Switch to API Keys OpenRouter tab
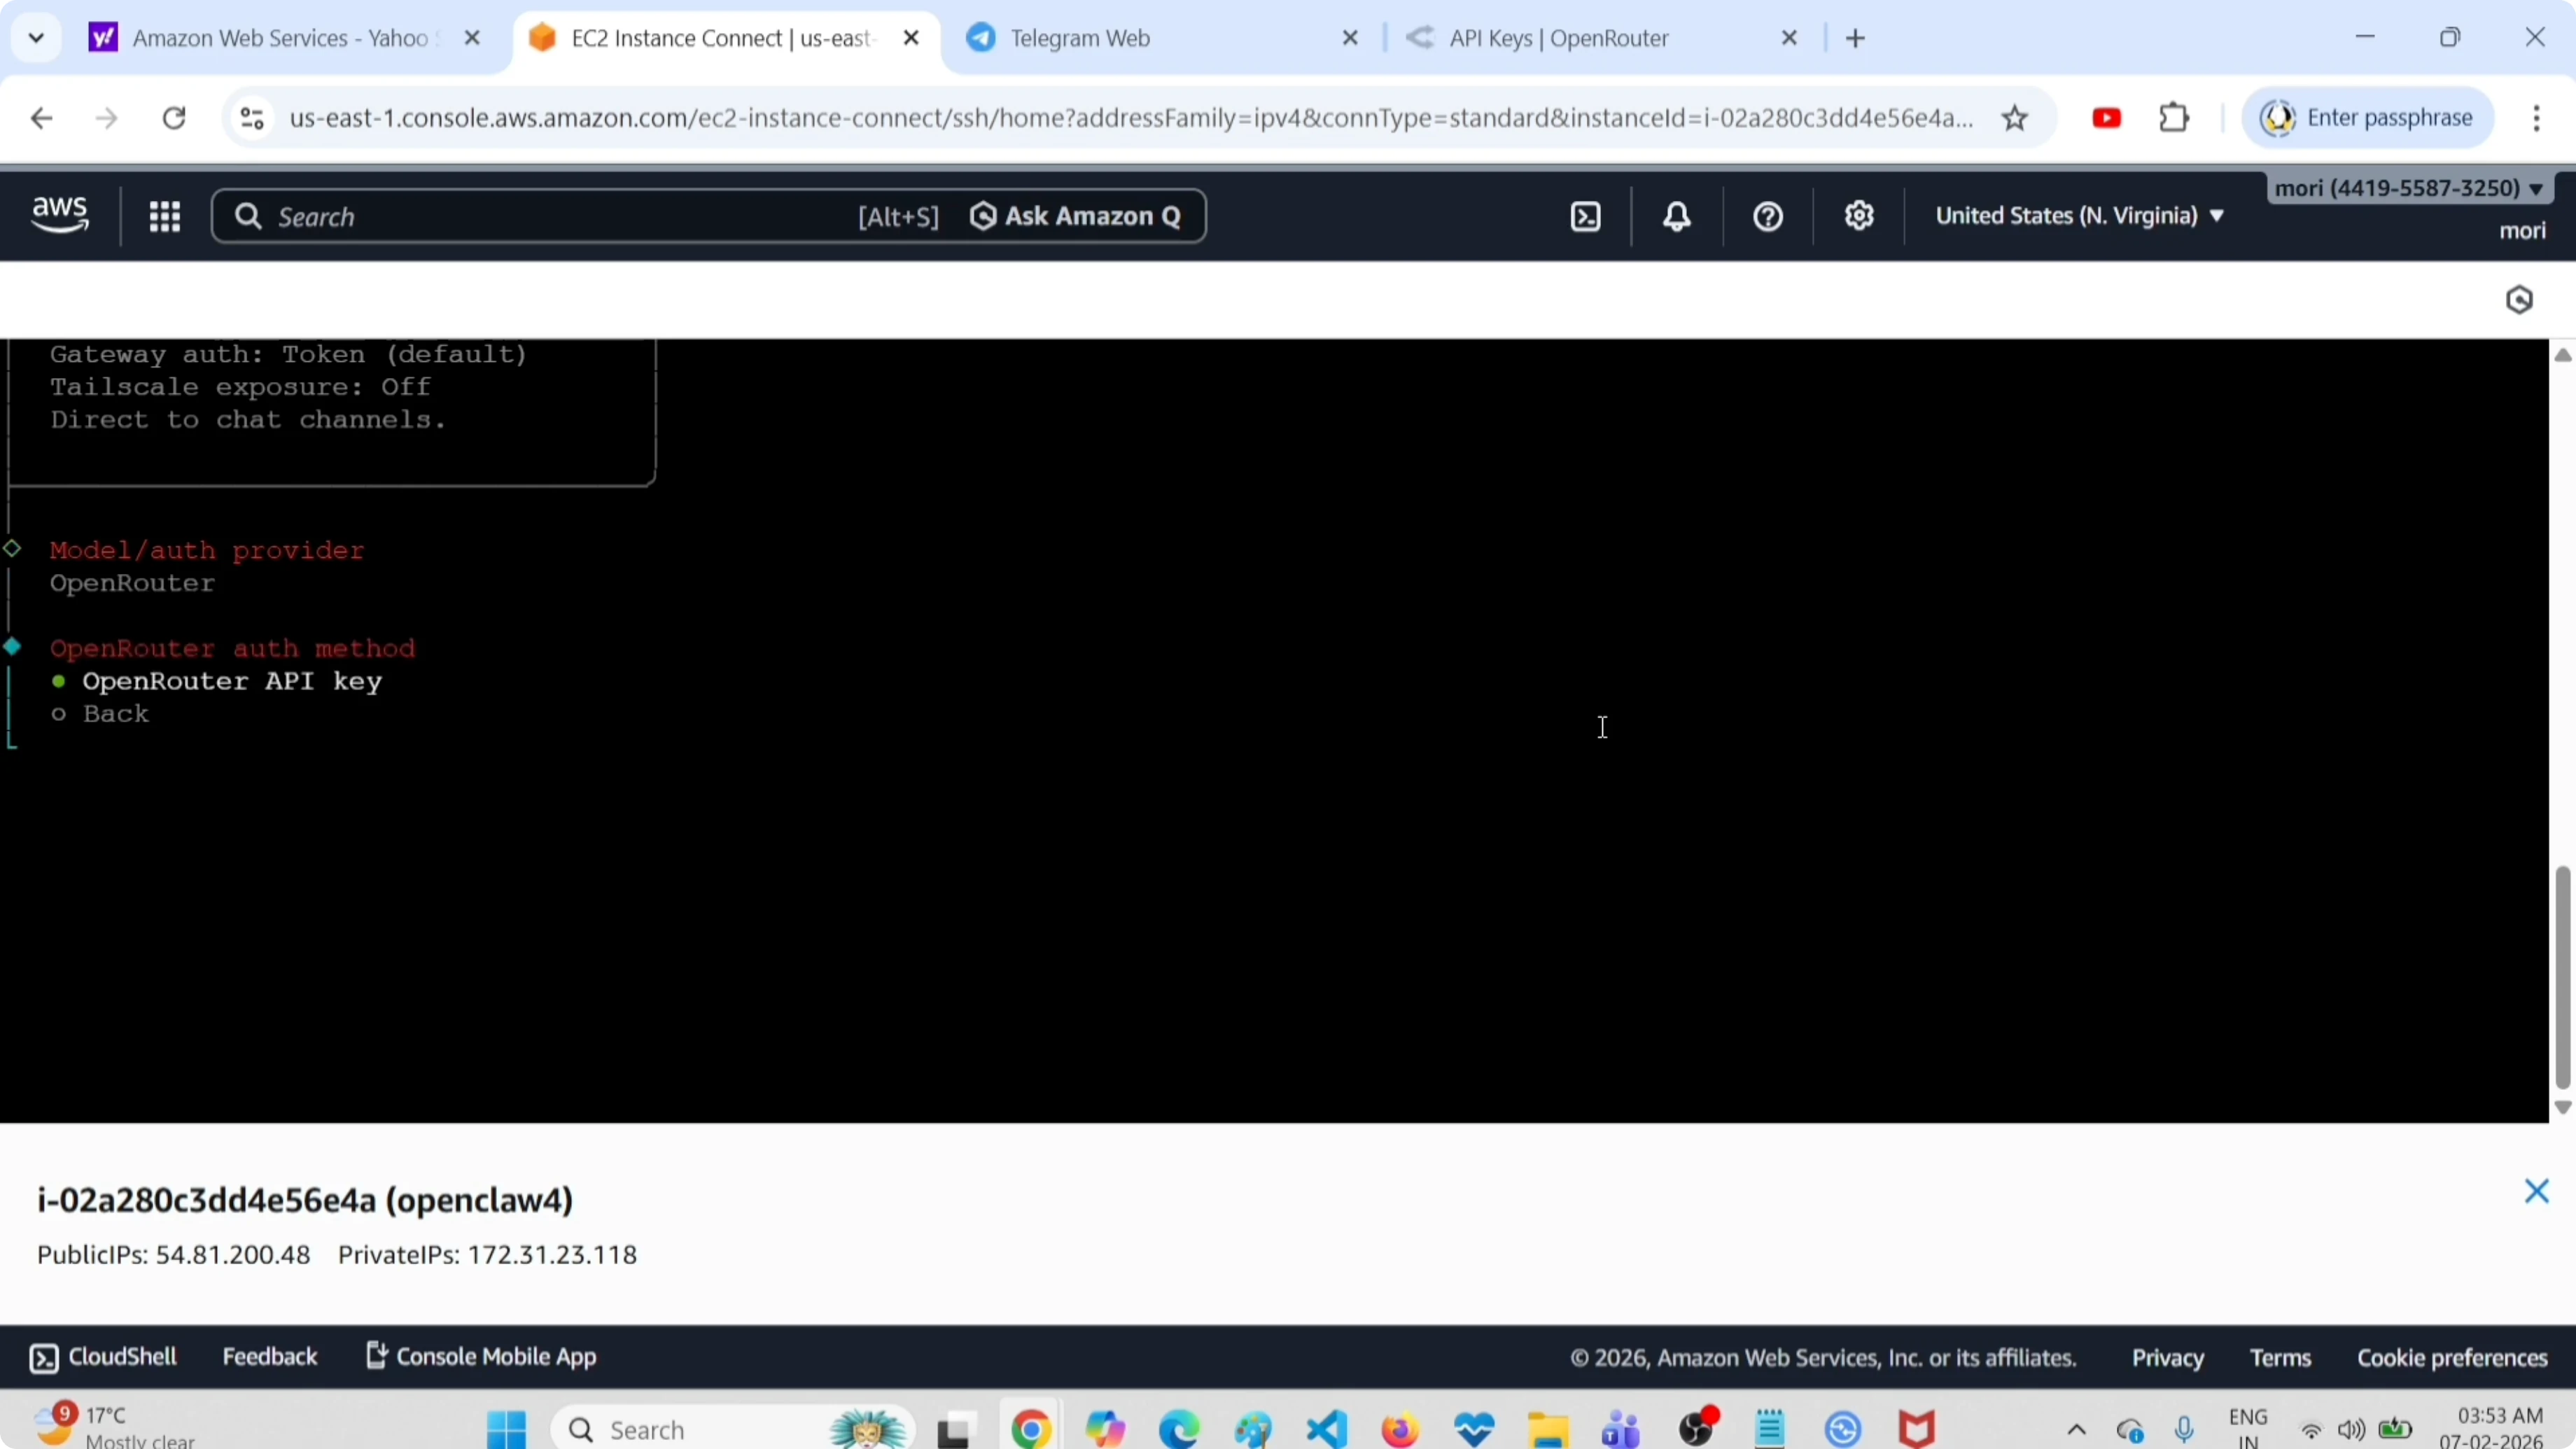Viewport: 2576px width, 1449px height. pos(1558,38)
